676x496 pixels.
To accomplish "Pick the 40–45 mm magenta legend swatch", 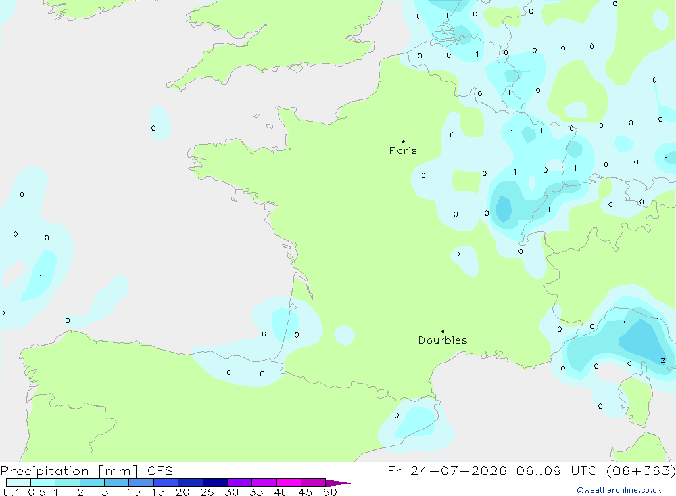I will [x=289, y=482].
